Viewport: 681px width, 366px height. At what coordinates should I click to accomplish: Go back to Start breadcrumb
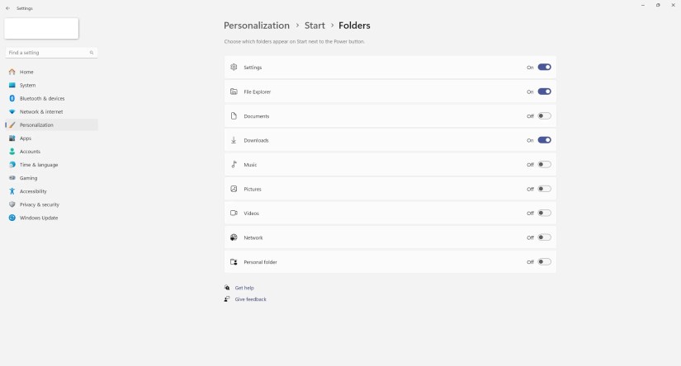(x=315, y=26)
